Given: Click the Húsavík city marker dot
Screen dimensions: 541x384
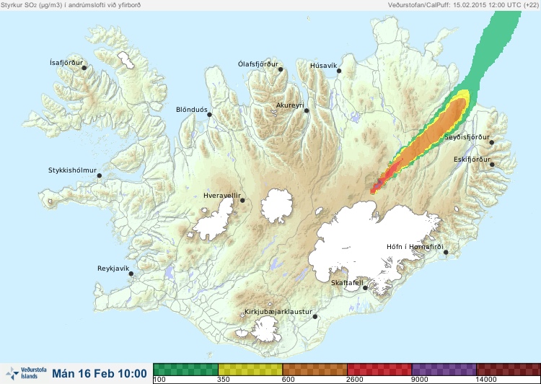Looking at the screenshot, I should pyautogui.click(x=339, y=71).
